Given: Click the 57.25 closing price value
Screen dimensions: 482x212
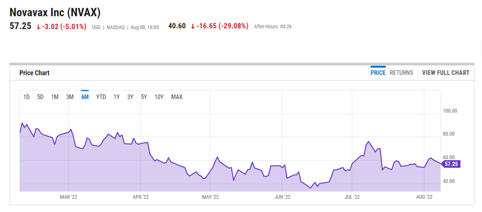Looking at the screenshot, I should 21,26.
